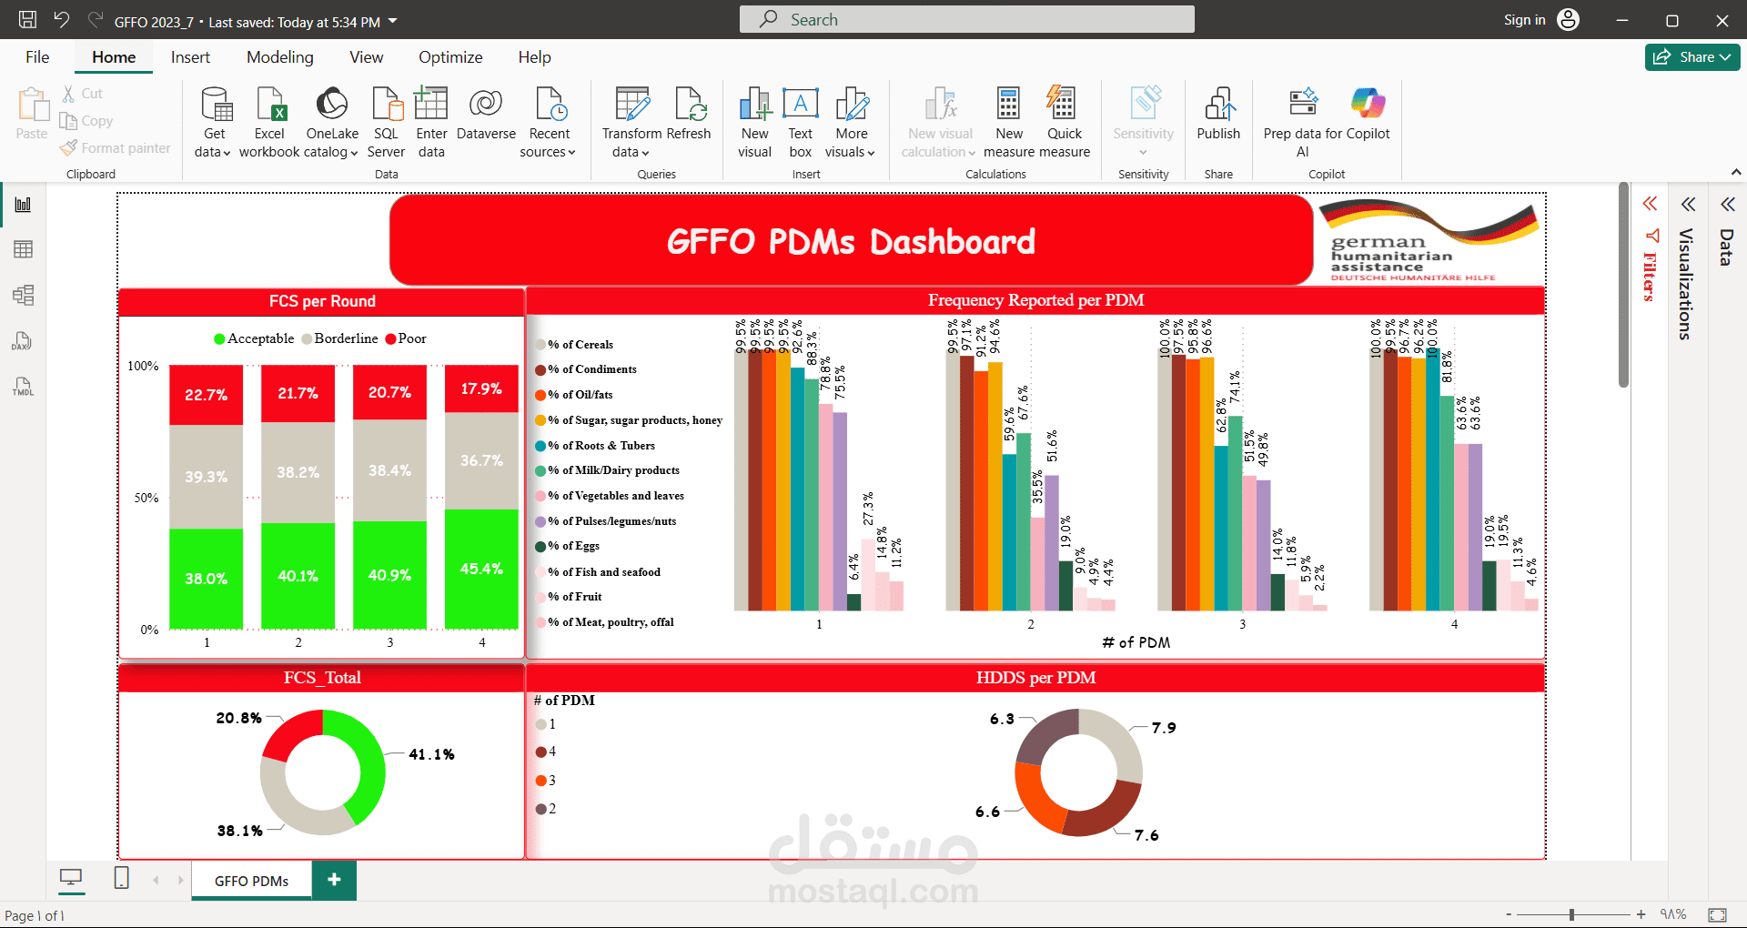
Task: Click the % of Cereals legend item
Action: tap(574, 345)
